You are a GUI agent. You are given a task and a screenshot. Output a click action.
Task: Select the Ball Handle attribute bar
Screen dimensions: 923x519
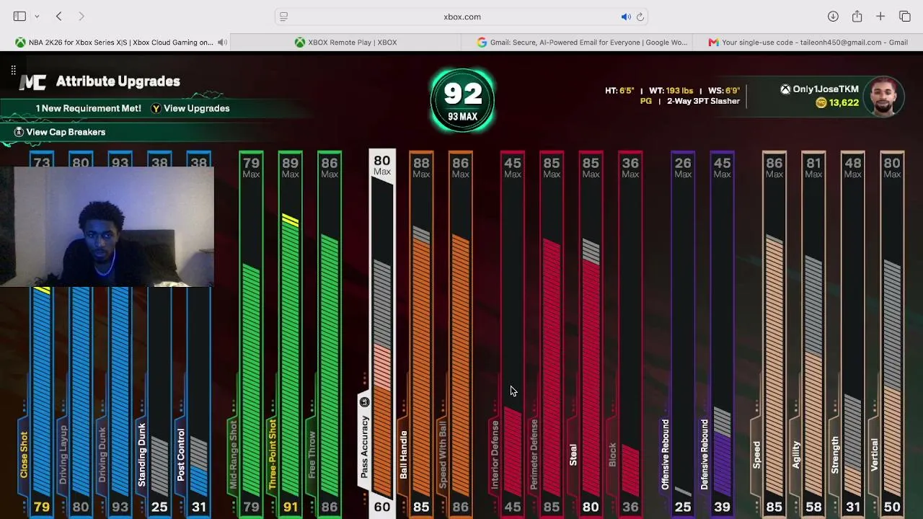point(421,334)
